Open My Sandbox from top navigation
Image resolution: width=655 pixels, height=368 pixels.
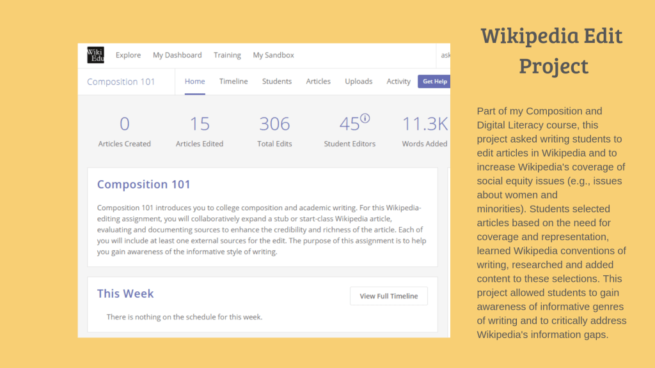click(273, 56)
